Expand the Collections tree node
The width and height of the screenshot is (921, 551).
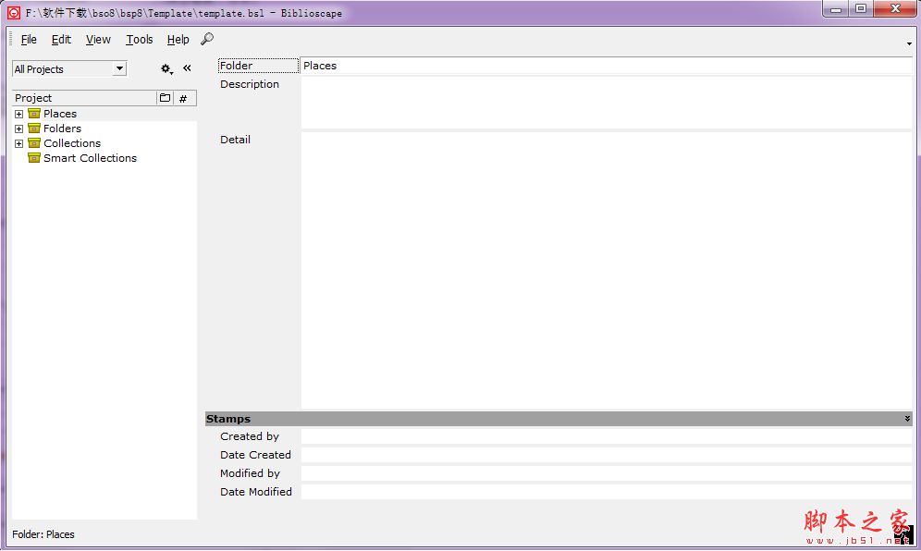[18, 143]
